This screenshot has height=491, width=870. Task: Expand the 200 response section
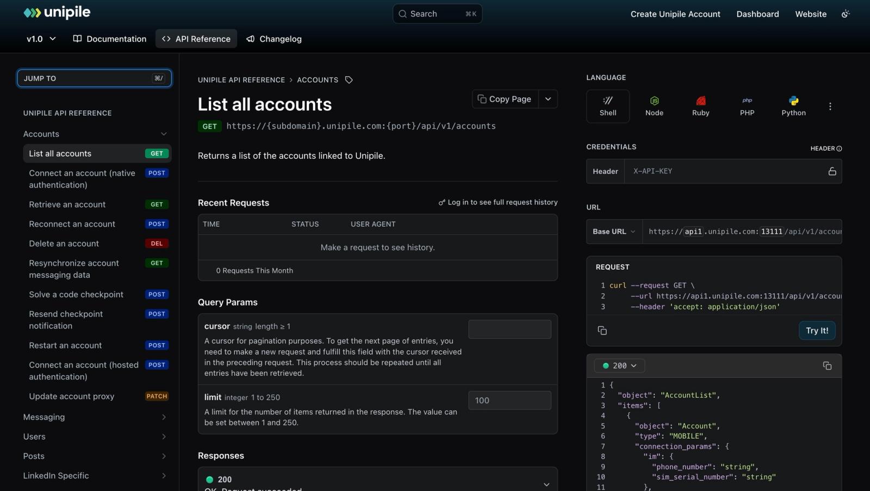click(546, 484)
